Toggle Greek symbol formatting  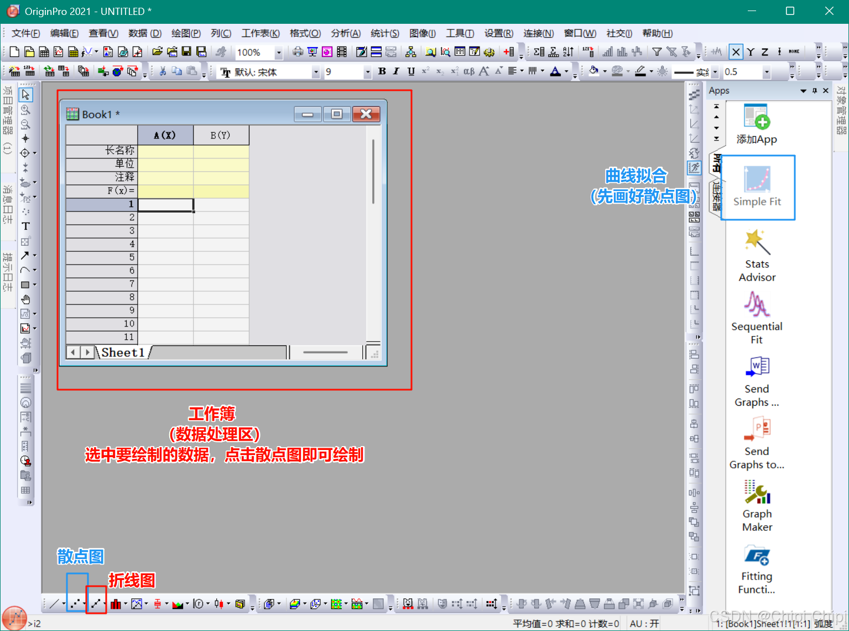pyautogui.click(x=468, y=71)
